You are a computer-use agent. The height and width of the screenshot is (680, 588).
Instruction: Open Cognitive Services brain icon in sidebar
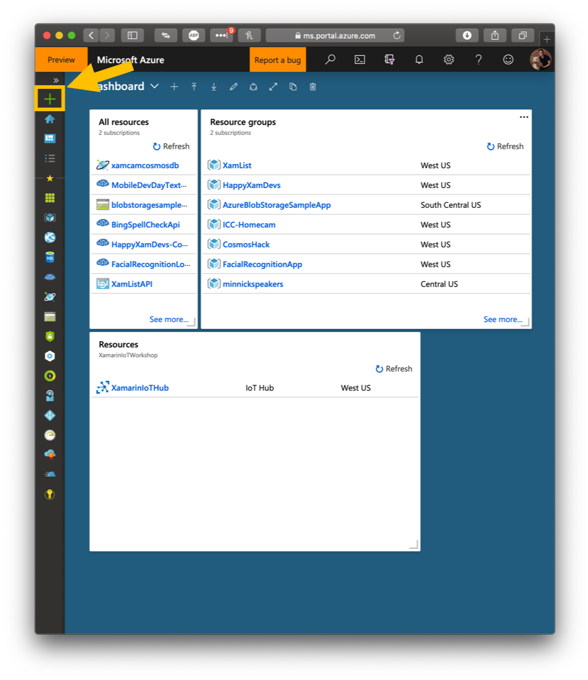(50, 277)
